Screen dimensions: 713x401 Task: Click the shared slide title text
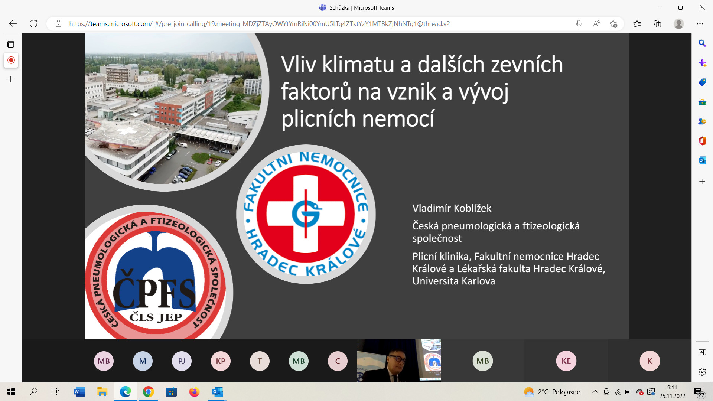pos(422,91)
